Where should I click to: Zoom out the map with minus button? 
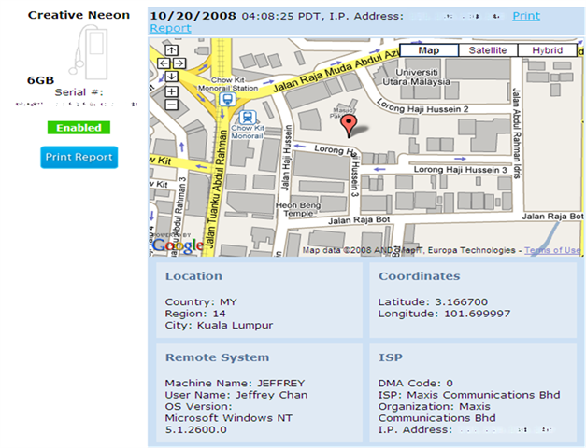pyautogui.click(x=172, y=105)
